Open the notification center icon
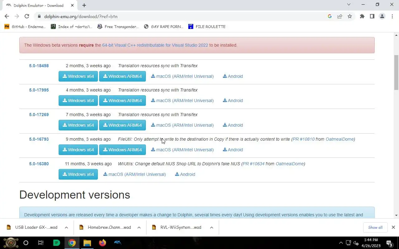The image size is (399, 249). click(x=389, y=243)
